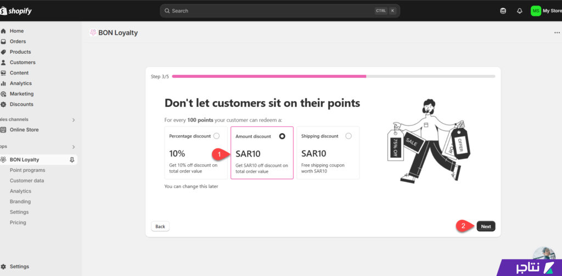The image size is (562, 276).
Task: Open Point programs submenu item
Action: coord(27,170)
